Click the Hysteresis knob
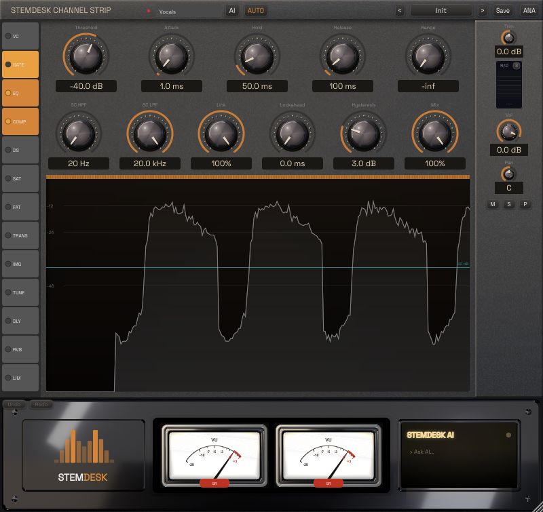This screenshot has width=543, height=512. tap(364, 134)
